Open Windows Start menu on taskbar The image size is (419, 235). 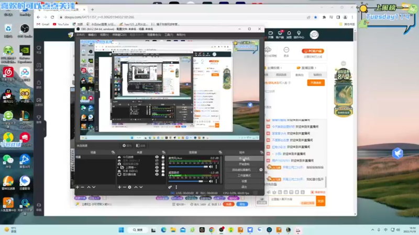[x=121, y=230]
